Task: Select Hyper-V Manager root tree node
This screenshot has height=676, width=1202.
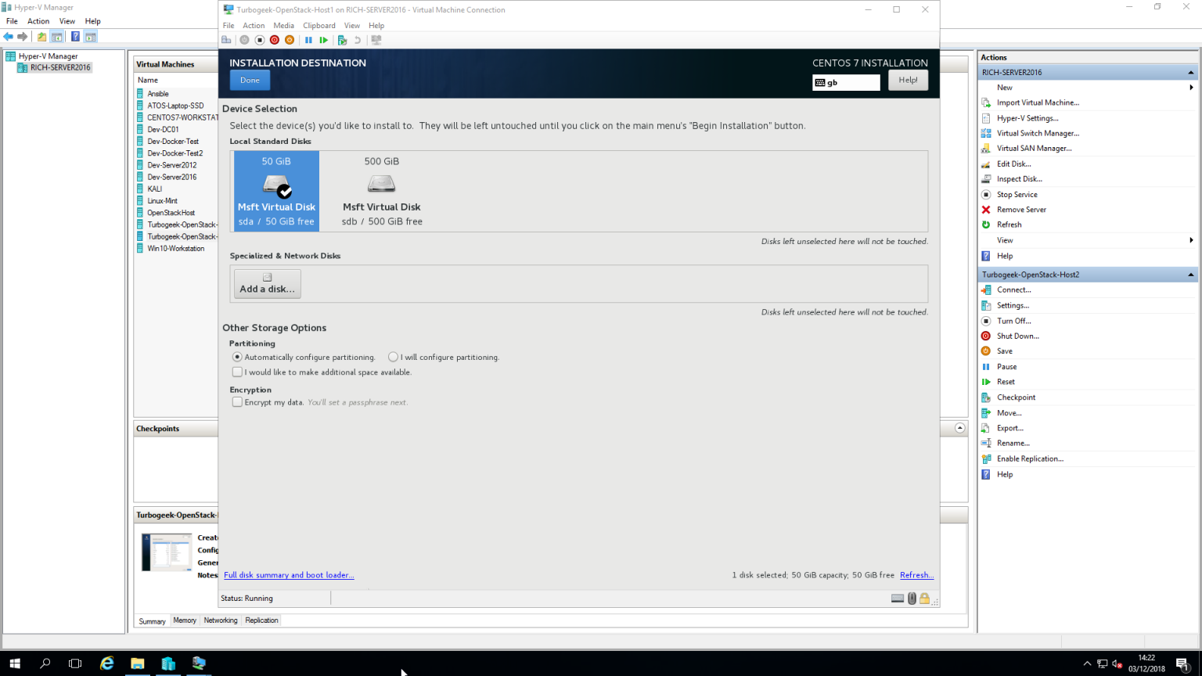Action: coord(48,56)
